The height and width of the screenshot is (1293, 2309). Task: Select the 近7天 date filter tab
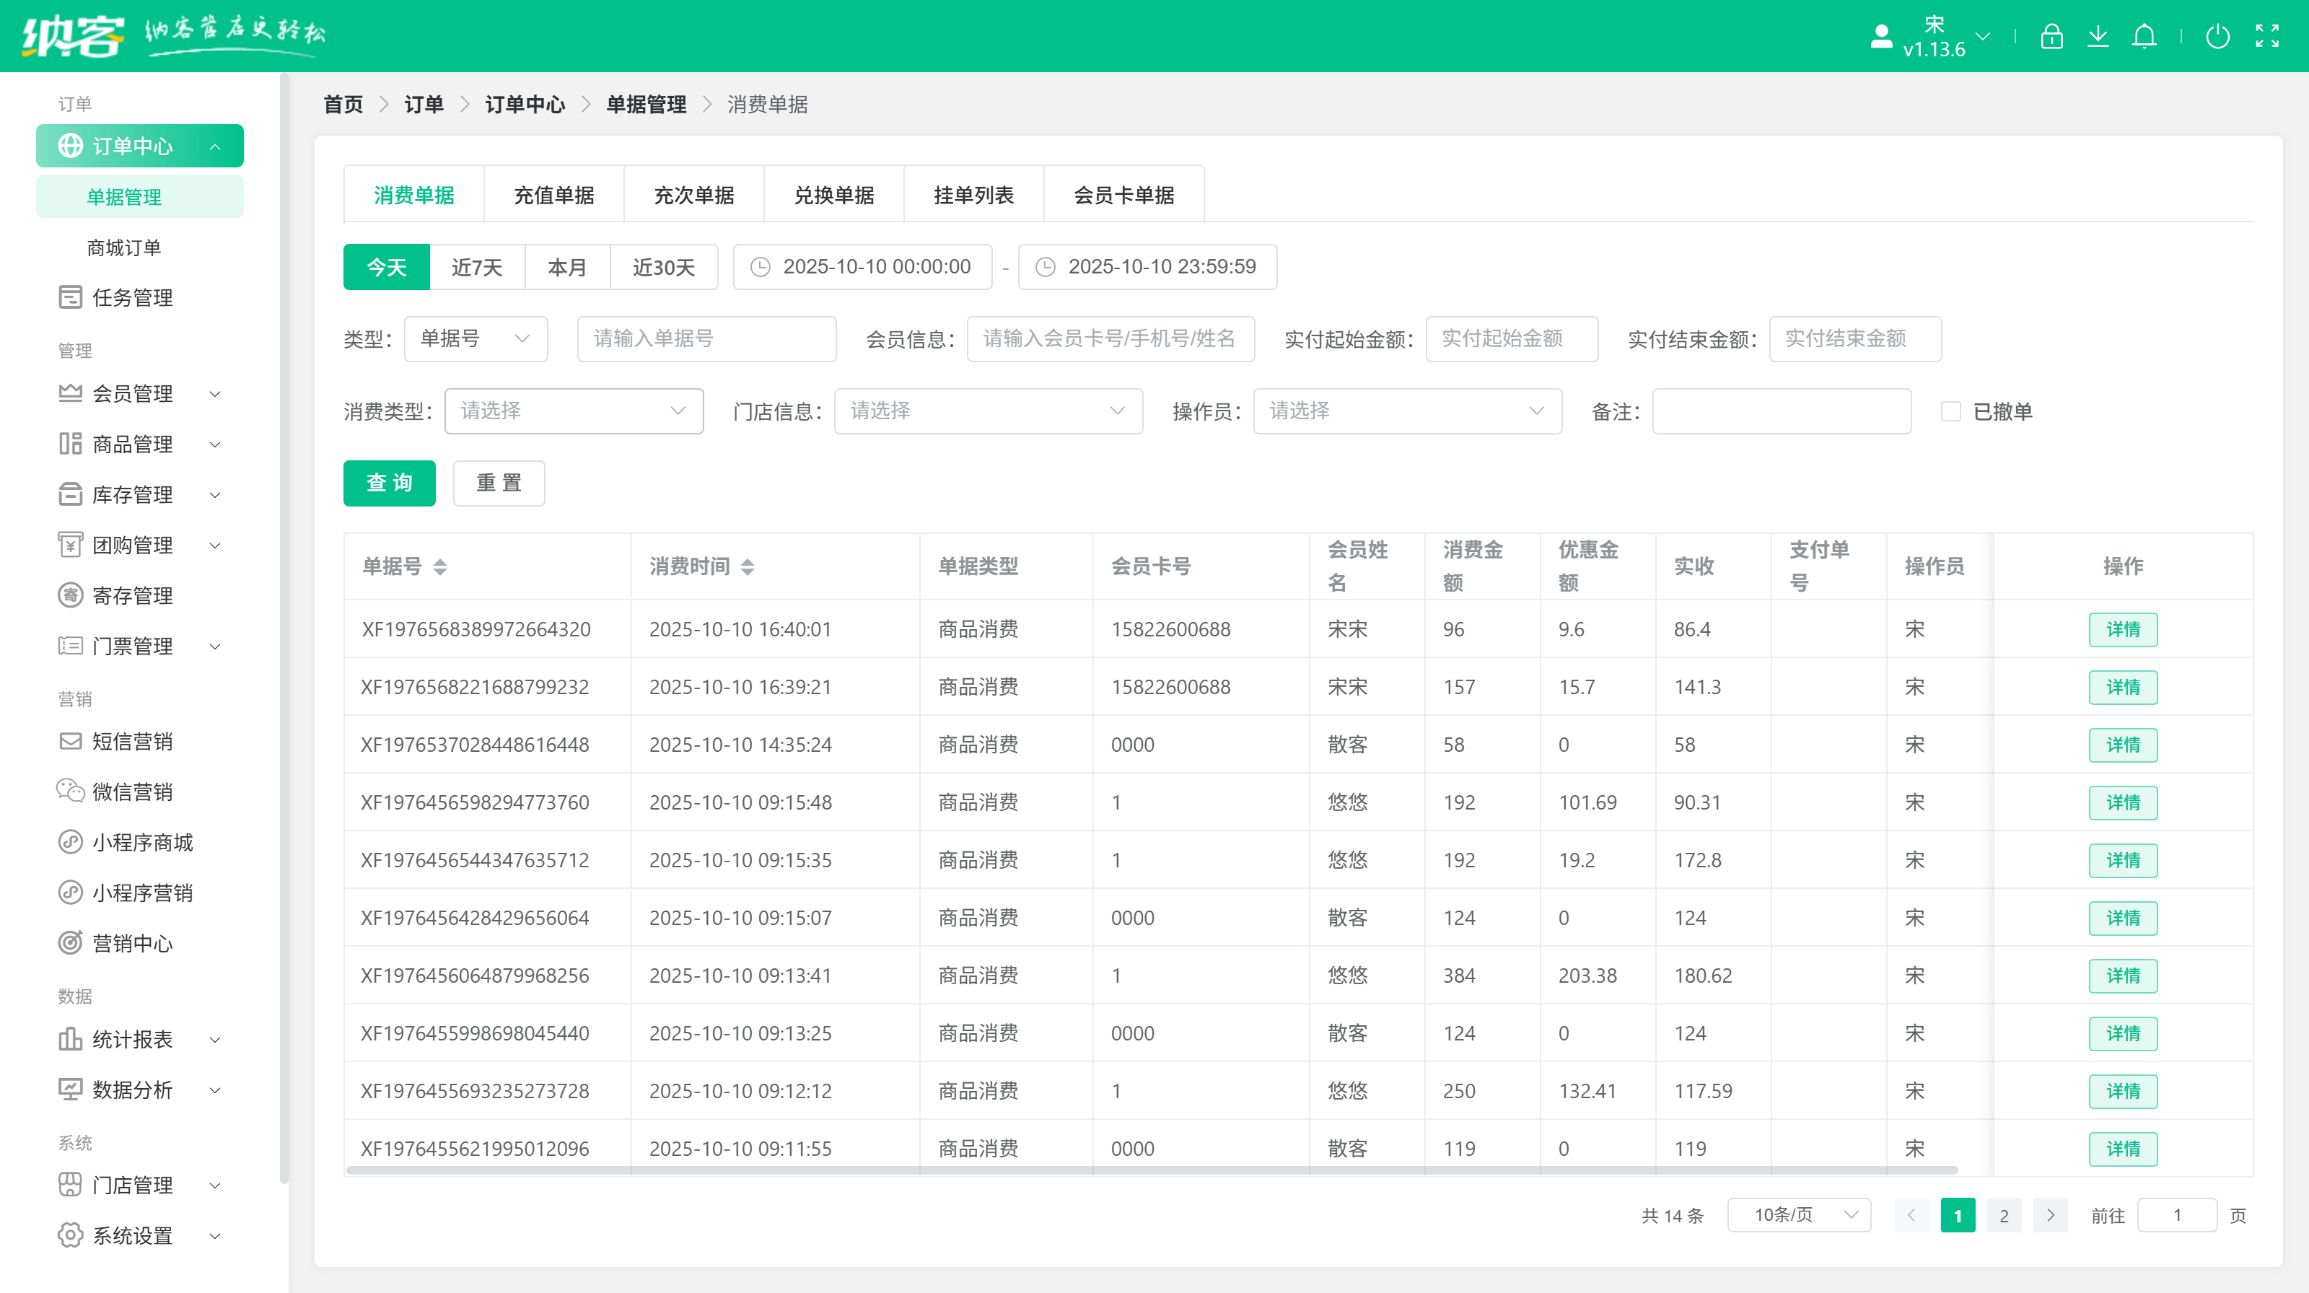tap(477, 266)
